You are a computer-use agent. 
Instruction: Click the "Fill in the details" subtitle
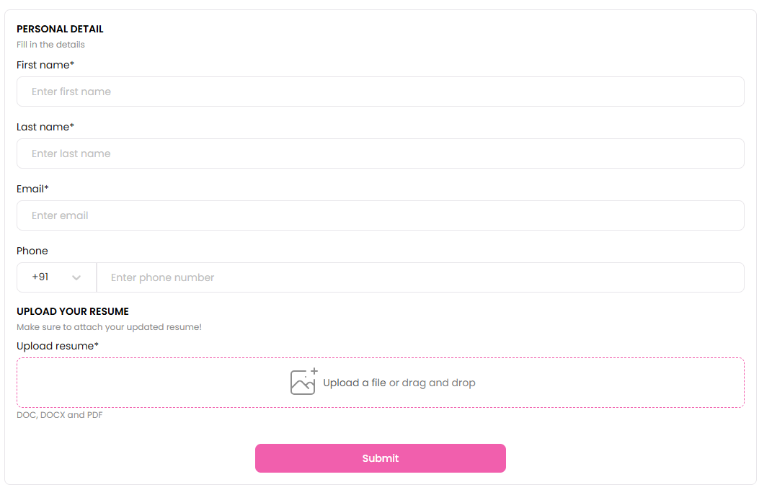click(50, 45)
